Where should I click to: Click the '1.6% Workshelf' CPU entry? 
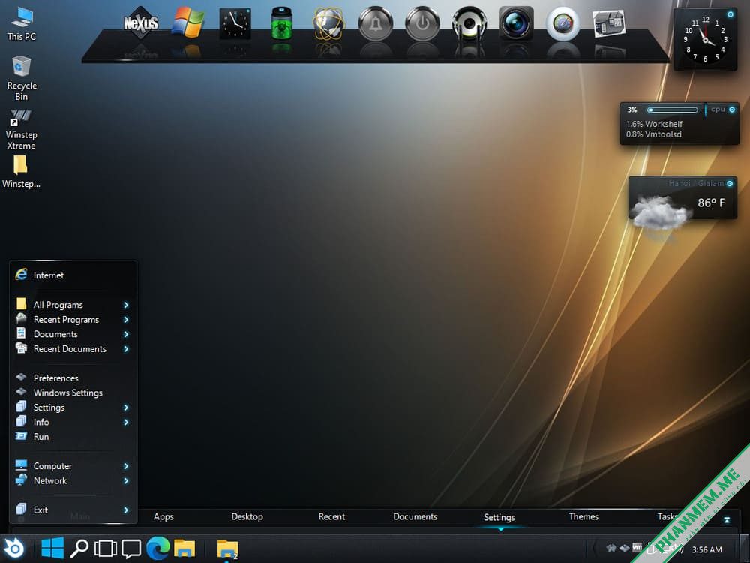(x=654, y=124)
